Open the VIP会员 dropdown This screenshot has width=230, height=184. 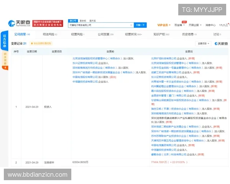coord(164,25)
